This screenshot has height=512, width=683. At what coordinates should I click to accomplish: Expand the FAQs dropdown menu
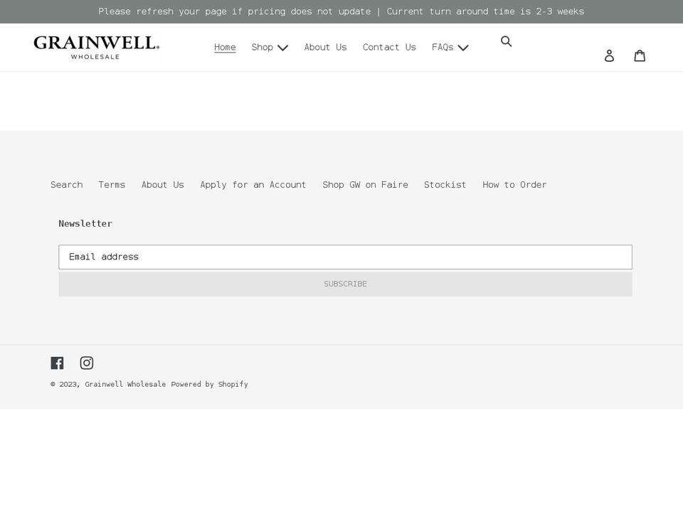point(450,48)
